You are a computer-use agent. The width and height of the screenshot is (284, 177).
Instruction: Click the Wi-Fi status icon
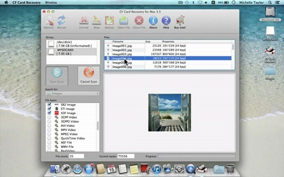(x=200, y=2)
